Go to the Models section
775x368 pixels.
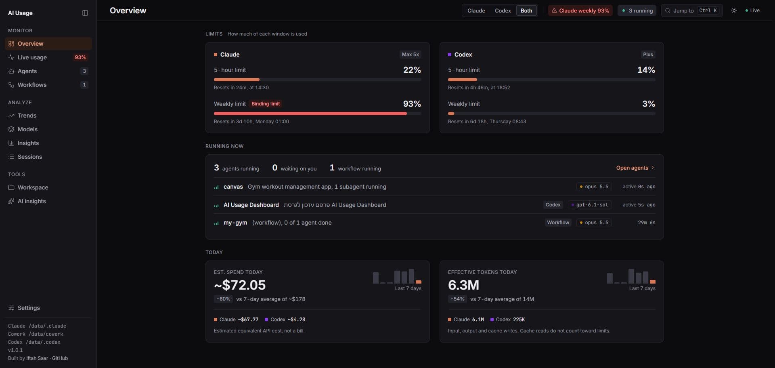point(48,129)
